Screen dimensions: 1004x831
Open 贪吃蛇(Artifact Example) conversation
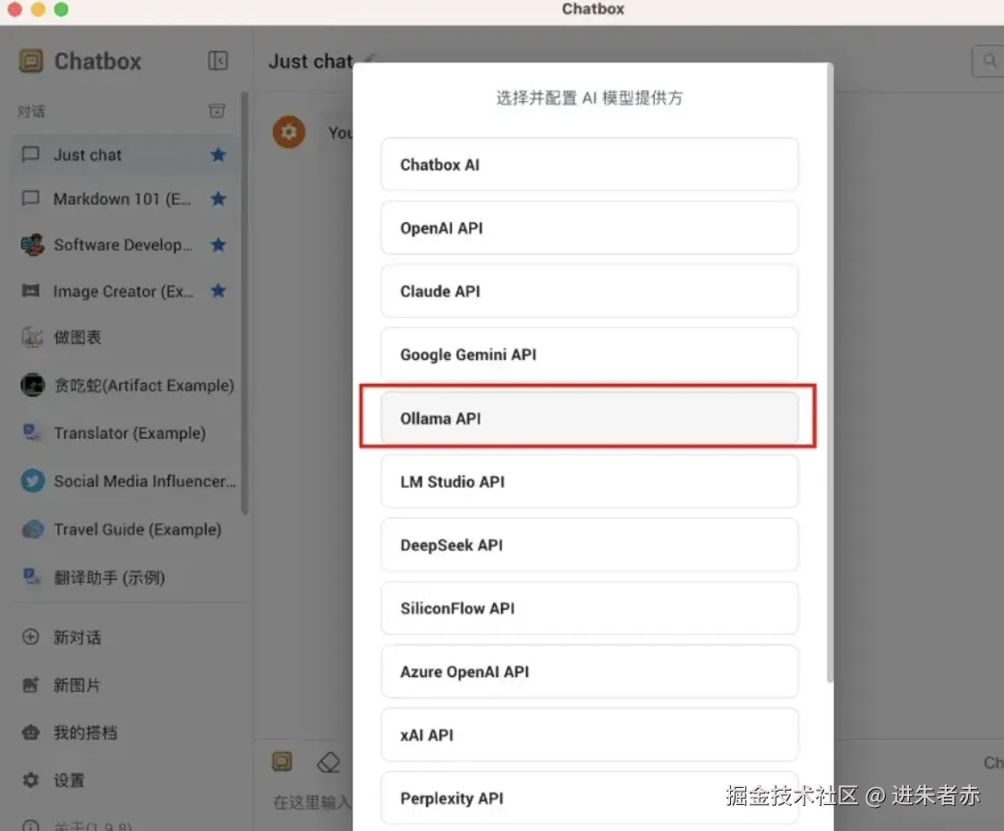coord(125,385)
